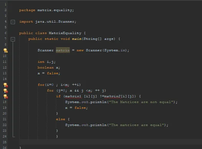Click the else keyword on line 21
Viewport: 202px width, 149px height.
61,119
